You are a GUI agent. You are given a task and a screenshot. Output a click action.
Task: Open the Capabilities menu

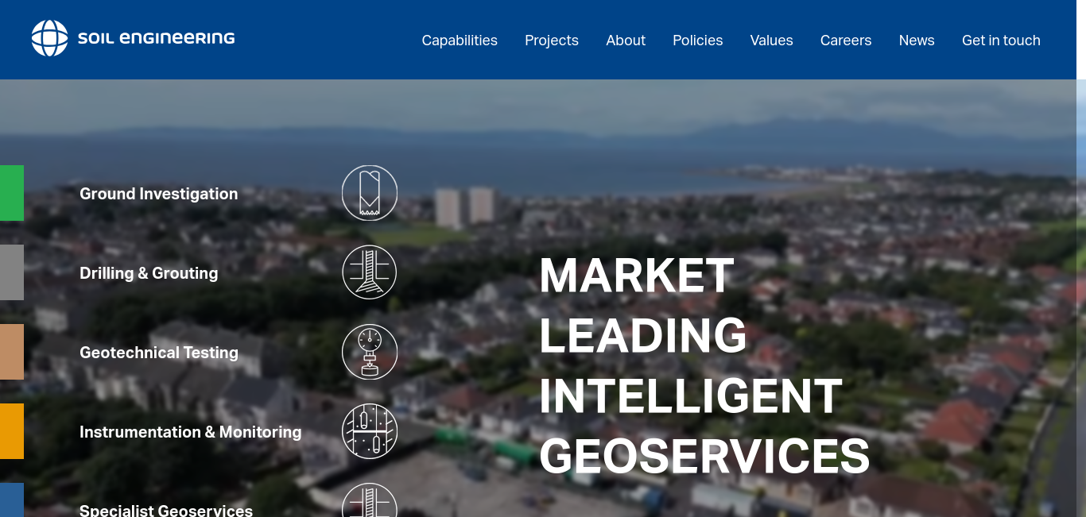[460, 41]
